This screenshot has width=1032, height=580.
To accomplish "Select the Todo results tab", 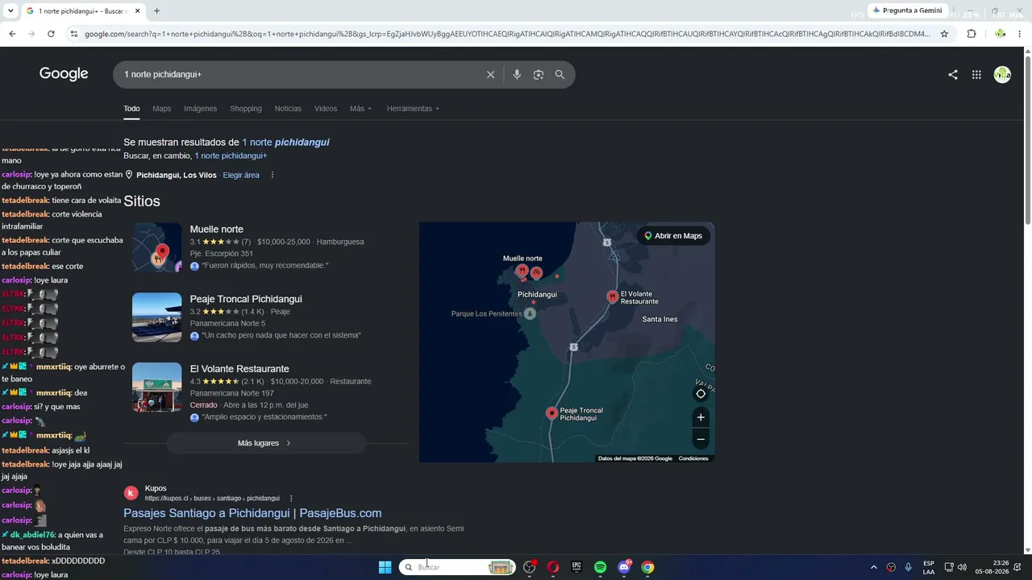I will pyautogui.click(x=131, y=109).
